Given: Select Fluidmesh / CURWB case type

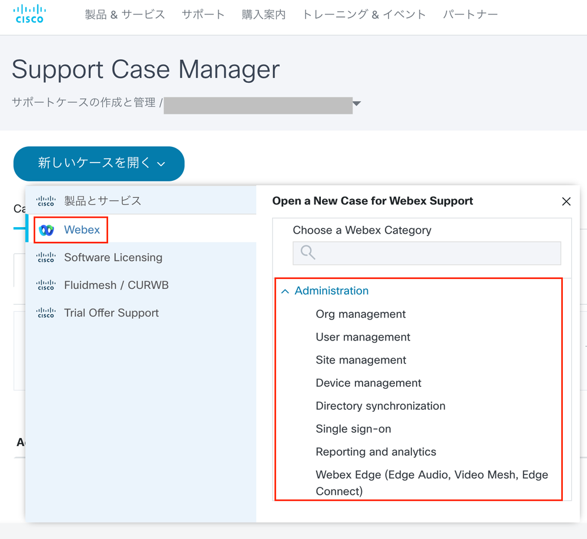Looking at the screenshot, I should [x=141, y=285].
